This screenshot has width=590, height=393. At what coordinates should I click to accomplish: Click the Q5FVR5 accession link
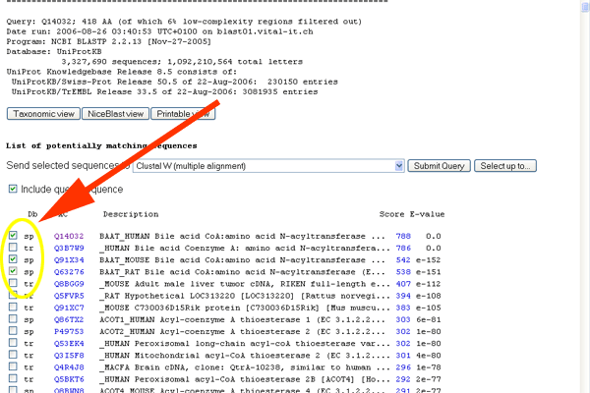click(68, 294)
